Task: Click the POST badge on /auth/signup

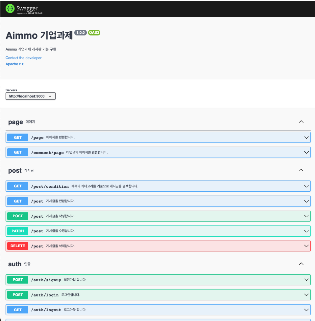Action: pyautogui.click(x=17, y=280)
